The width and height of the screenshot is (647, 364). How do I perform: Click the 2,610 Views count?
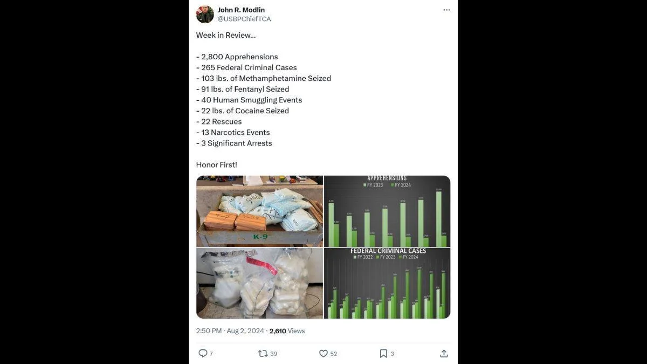287,331
